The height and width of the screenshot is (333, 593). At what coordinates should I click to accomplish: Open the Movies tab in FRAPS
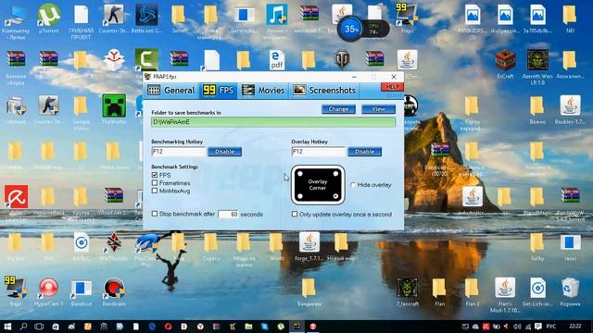click(263, 91)
